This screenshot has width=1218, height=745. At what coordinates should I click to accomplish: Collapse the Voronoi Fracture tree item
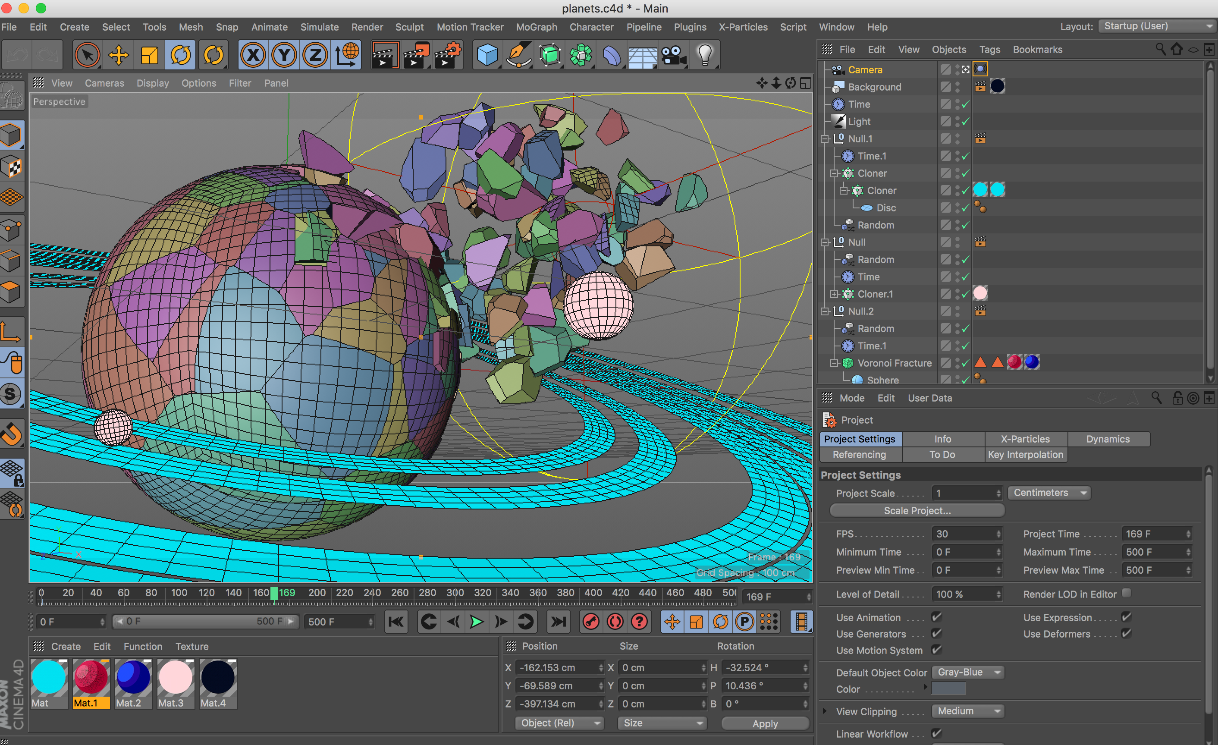[x=835, y=363]
